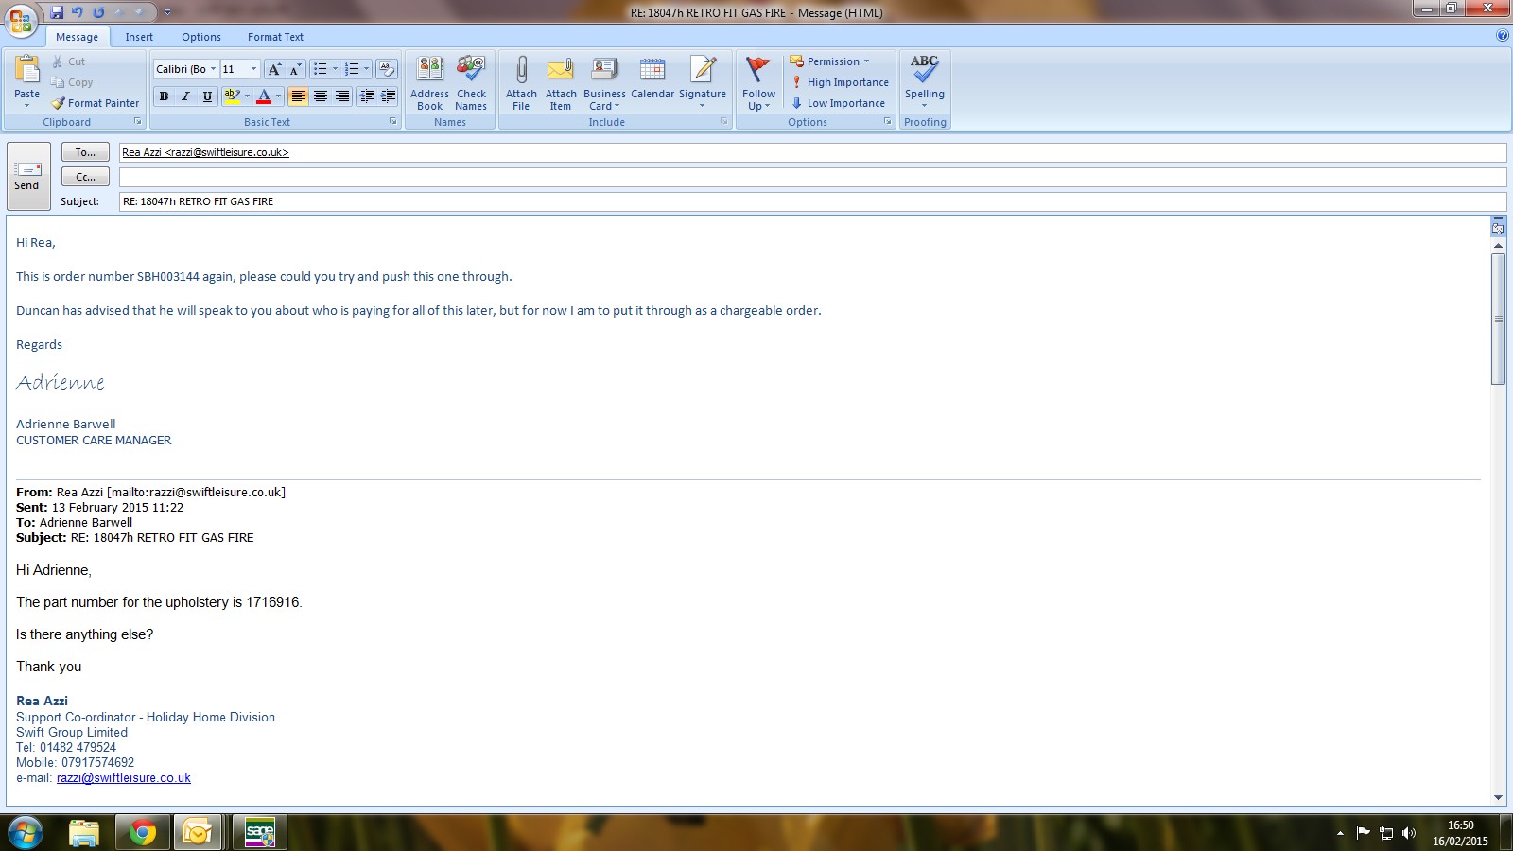Clear all formatting from text
Viewport: 1513px width, 851px height.
(x=386, y=69)
